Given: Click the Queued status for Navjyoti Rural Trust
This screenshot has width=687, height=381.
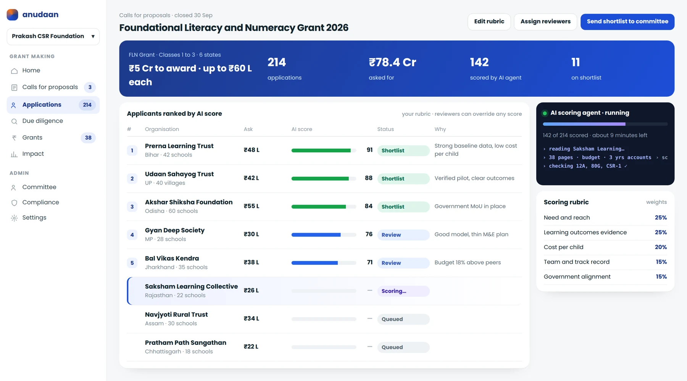Looking at the screenshot, I should [x=403, y=319].
